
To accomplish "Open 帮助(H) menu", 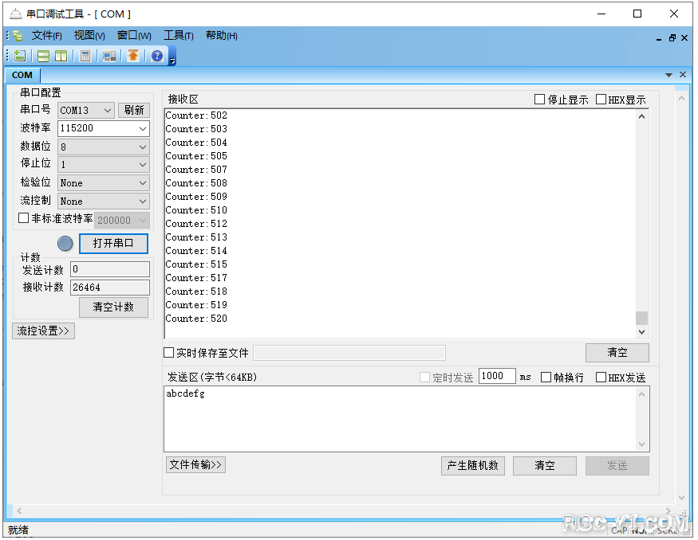I will [221, 36].
